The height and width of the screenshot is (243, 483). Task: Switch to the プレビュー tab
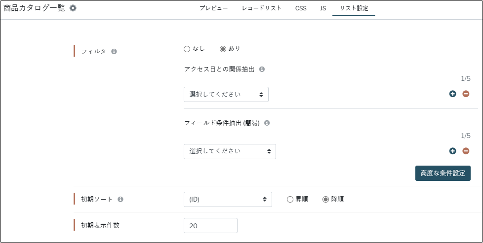213,8
